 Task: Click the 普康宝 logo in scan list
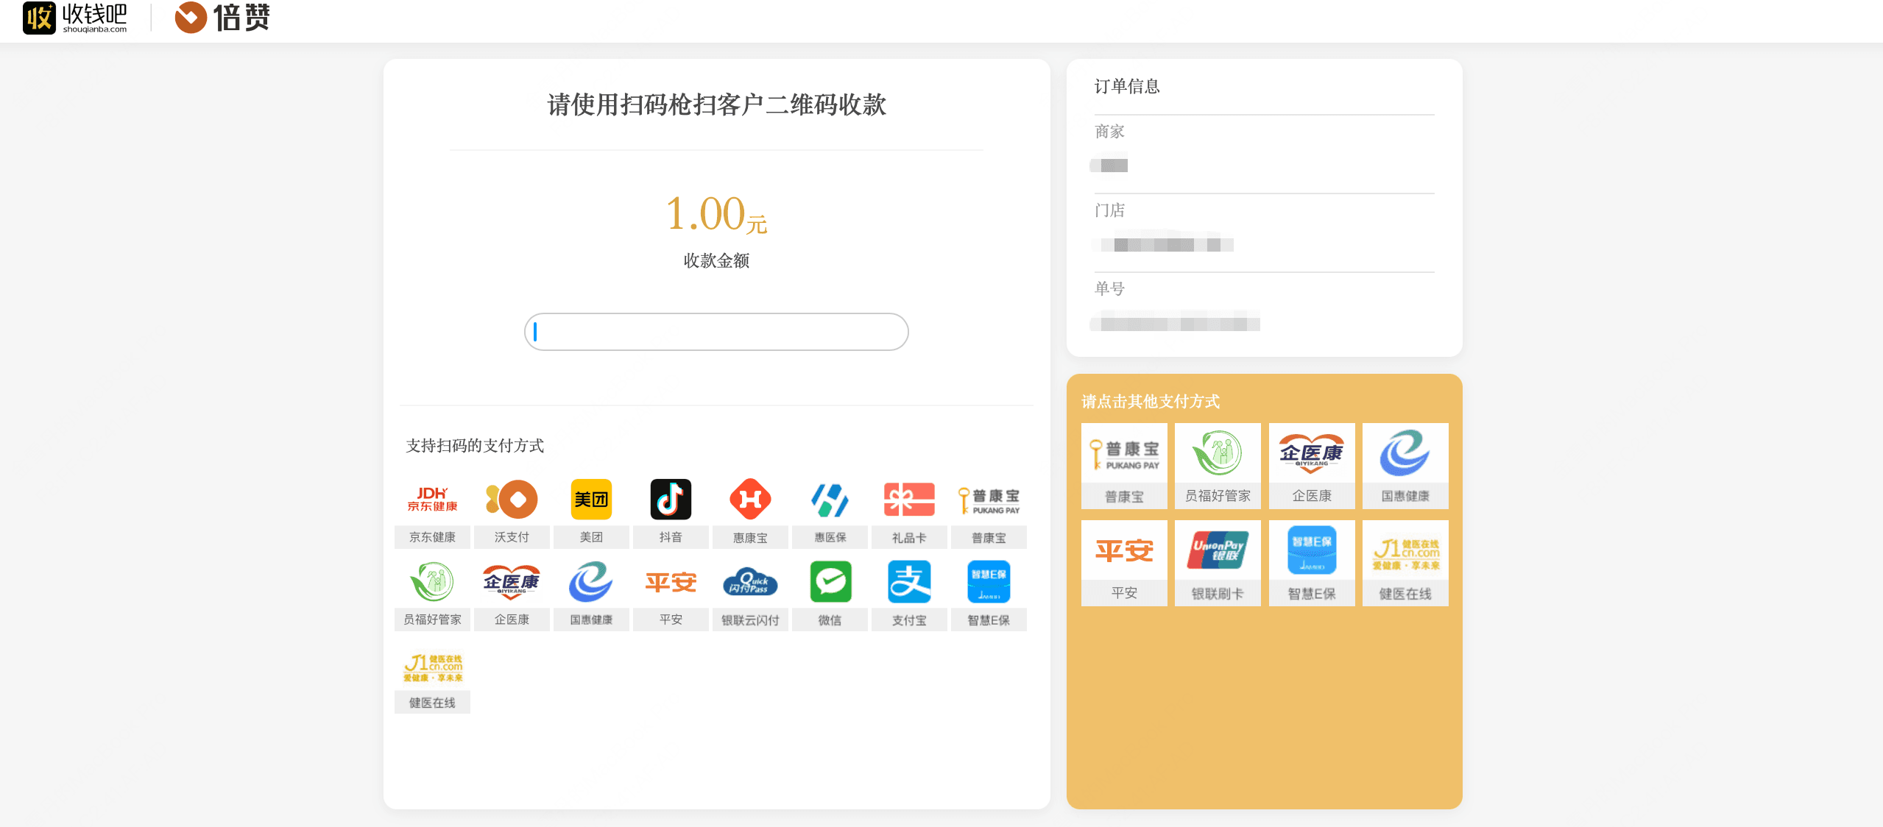point(989,500)
